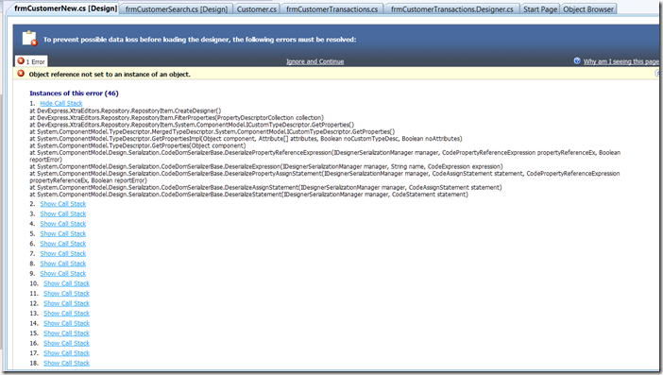Show Call Stack for instance 4
663x375 pixels.
[x=63, y=224]
